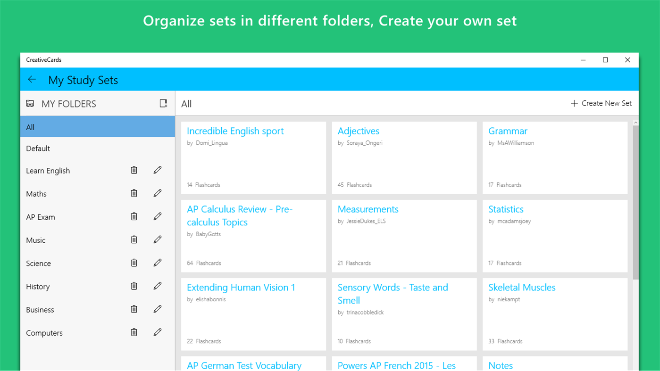Edit the Science folder name
This screenshot has height=371, width=660.
point(157,263)
